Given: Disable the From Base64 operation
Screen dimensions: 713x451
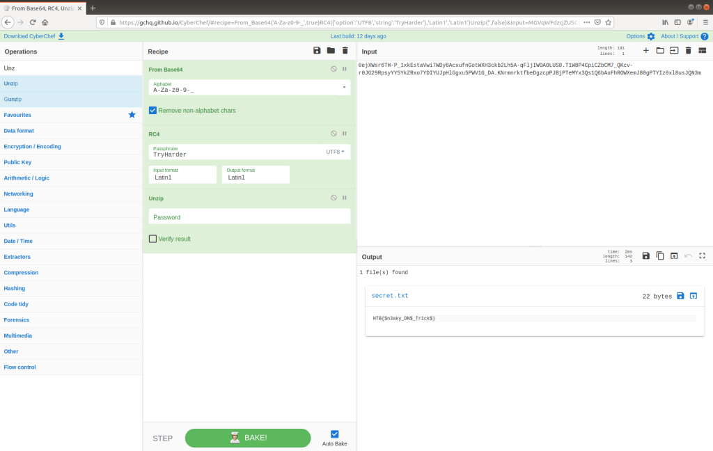Looking at the screenshot, I should [334, 70].
